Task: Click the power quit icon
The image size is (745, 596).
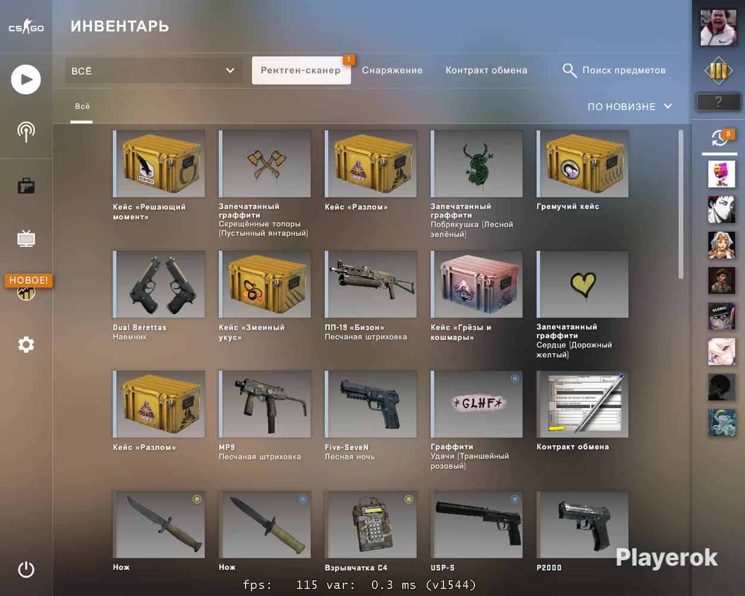Action: (x=26, y=570)
